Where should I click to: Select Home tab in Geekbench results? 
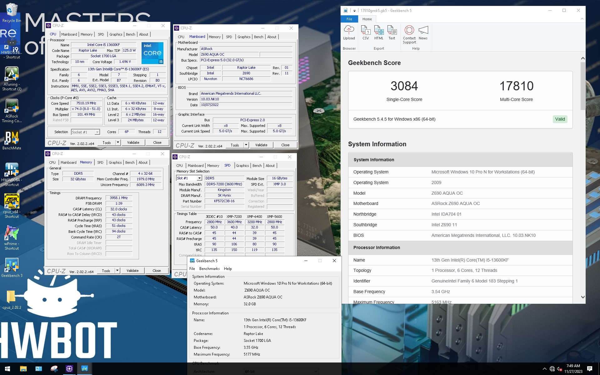367,19
